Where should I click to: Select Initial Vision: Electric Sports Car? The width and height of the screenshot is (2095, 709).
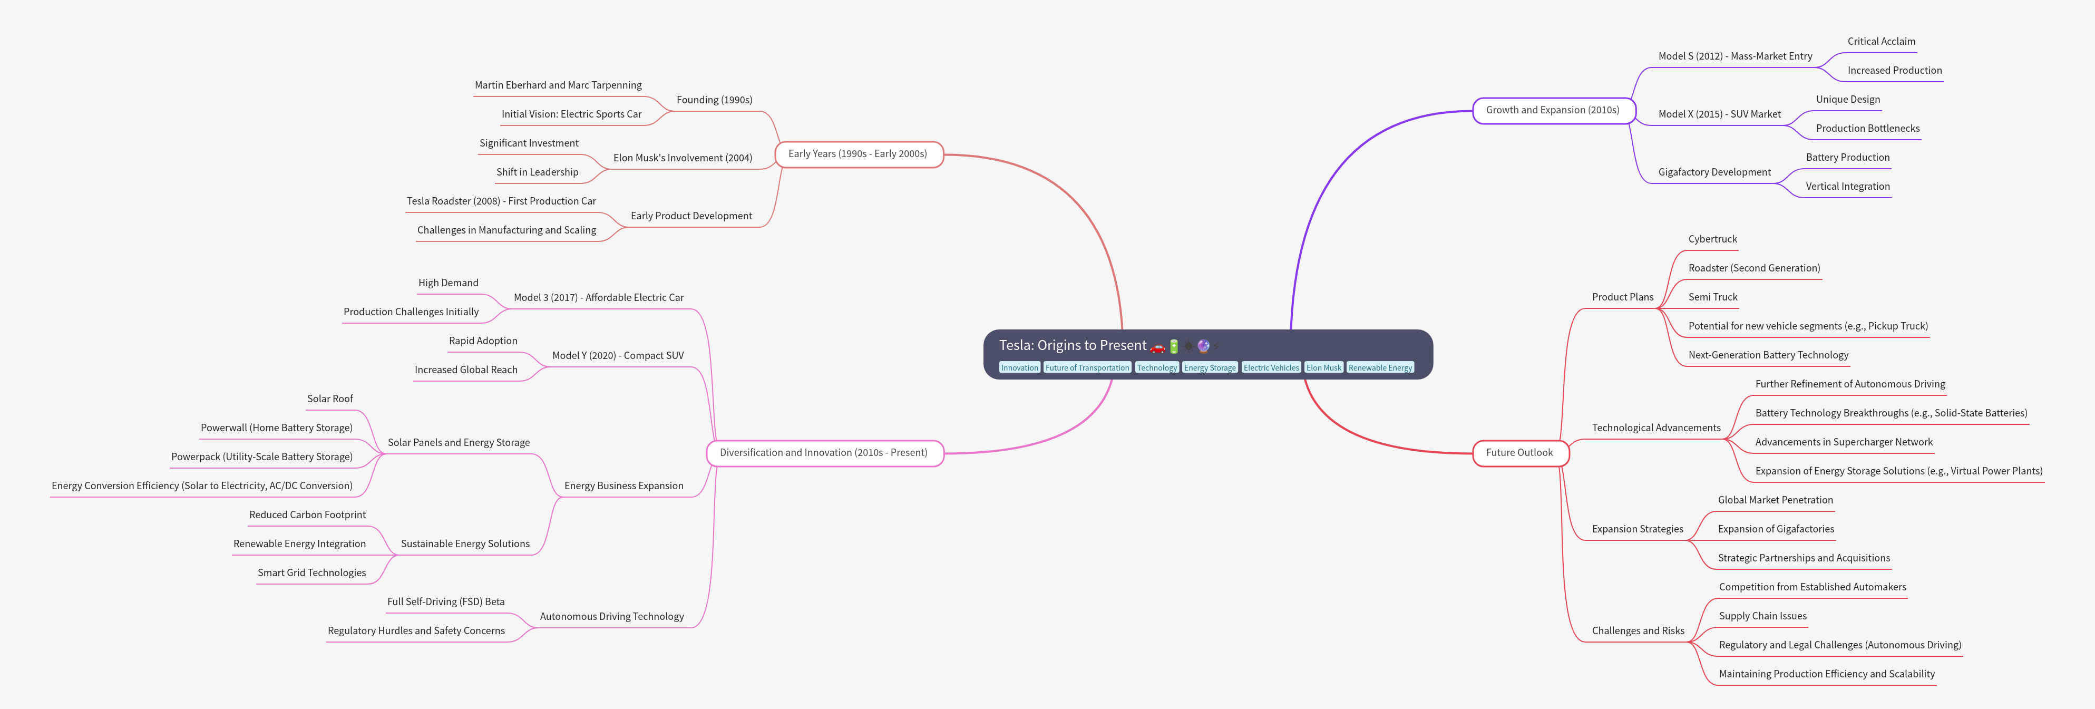(x=571, y=114)
